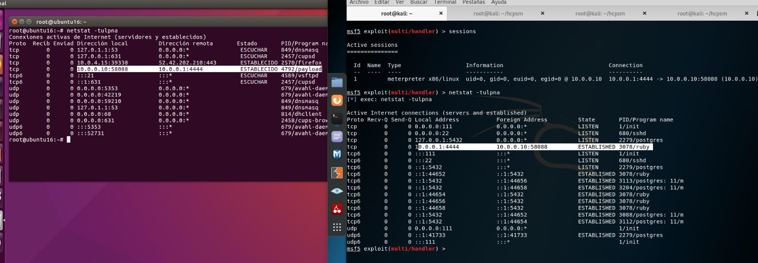758x263 pixels.
Task: Maximize the root@ubuntu16 terminal window
Action: click(x=29, y=22)
